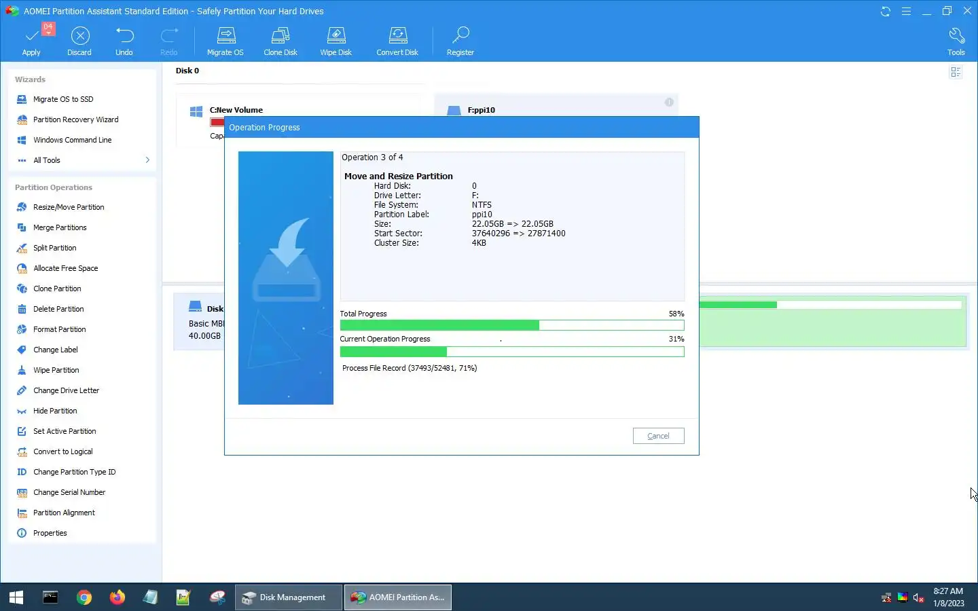The height and width of the screenshot is (611, 978).
Task: Open Windows Command Line wizard
Action: click(72, 140)
